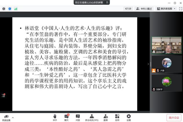
Task: Open meeting settings (设置) gear
Action: click(129, 116)
